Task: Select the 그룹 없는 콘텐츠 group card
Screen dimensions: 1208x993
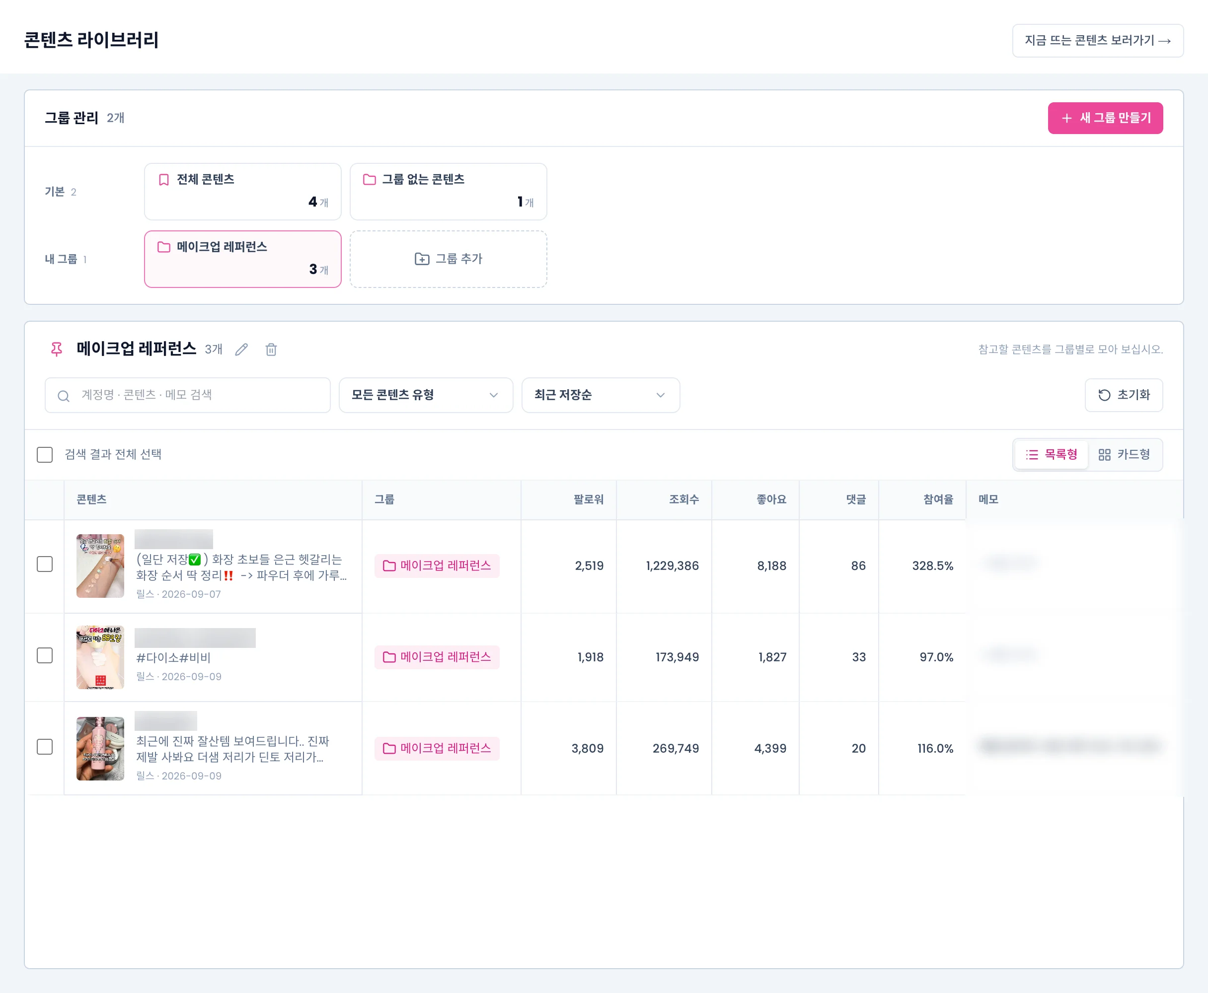Action: tap(448, 192)
